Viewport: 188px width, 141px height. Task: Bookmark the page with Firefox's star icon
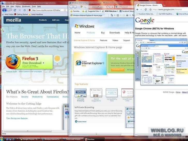click(x=65, y=10)
